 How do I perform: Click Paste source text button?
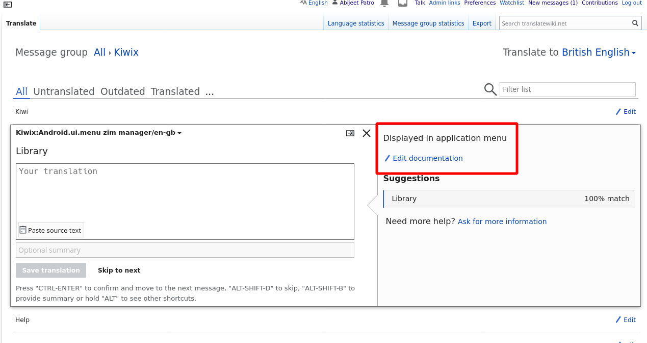[51, 230]
